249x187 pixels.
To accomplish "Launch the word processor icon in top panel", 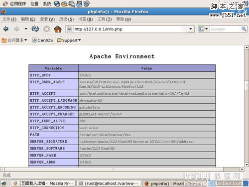I will point(72,4).
